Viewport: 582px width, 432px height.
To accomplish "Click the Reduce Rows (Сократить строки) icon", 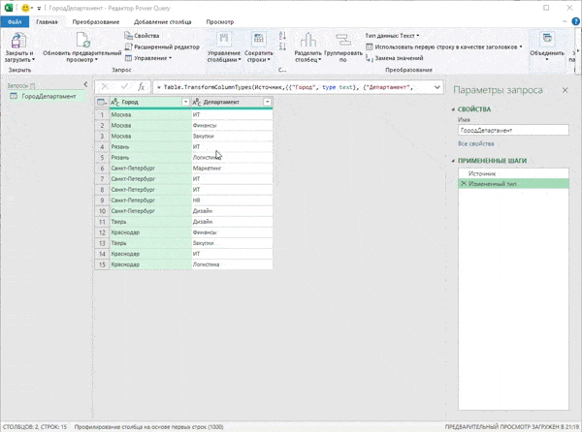I will [x=259, y=40].
